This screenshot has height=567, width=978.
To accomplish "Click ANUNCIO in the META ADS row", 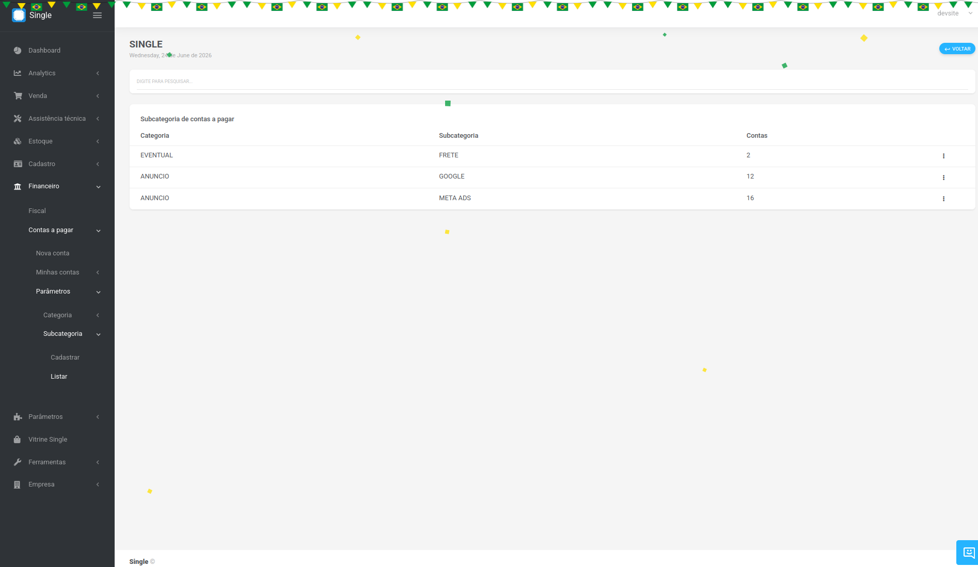I will [x=155, y=198].
